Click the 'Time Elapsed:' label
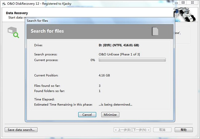 pyautogui.click(x=44, y=99)
